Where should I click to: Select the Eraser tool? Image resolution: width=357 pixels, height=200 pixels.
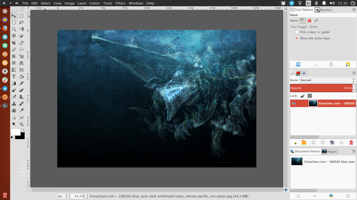coord(21,90)
